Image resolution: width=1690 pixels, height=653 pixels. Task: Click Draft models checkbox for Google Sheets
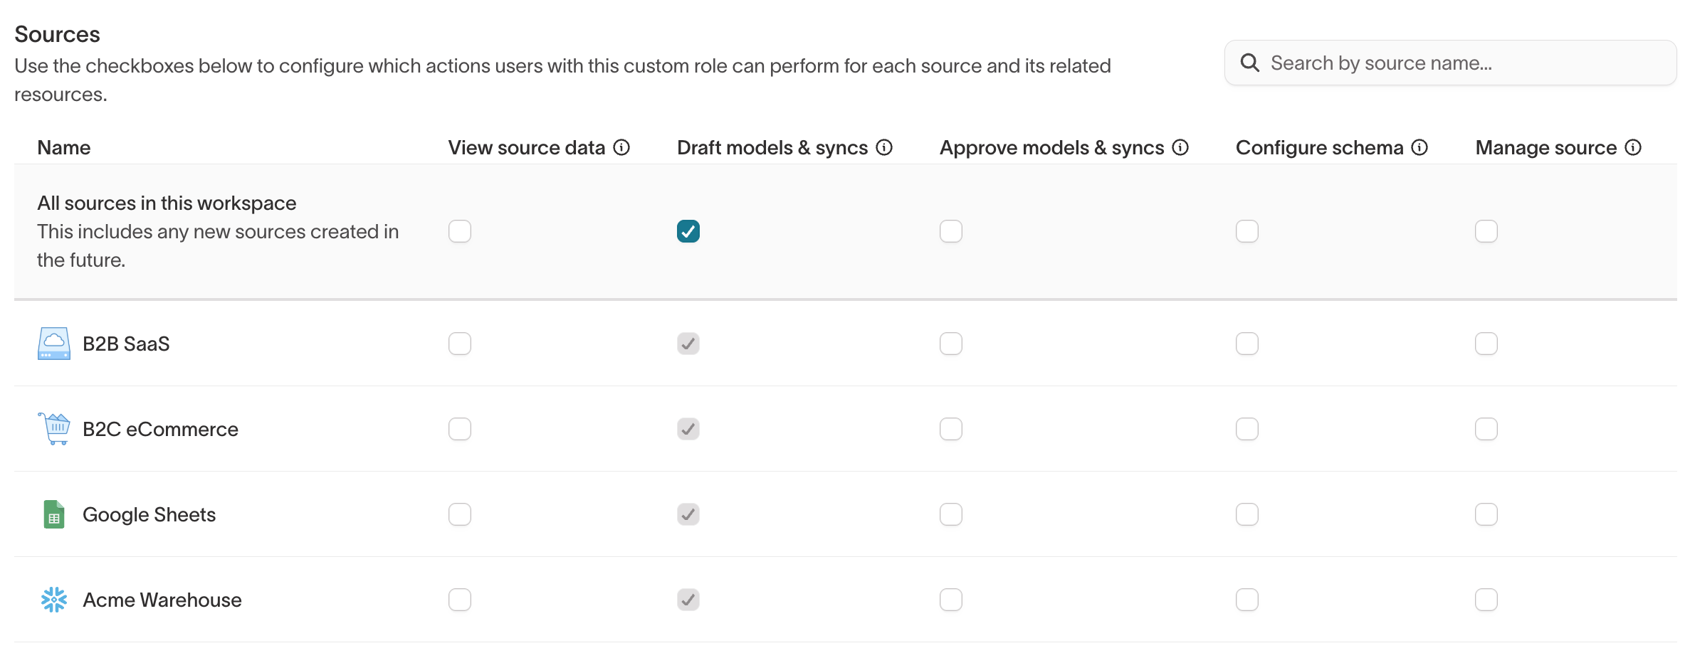click(x=688, y=514)
